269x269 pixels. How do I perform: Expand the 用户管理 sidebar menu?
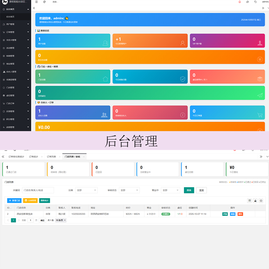point(28,24)
